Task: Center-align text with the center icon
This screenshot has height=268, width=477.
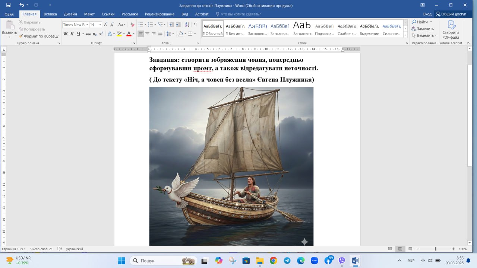Action: click(x=147, y=34)
